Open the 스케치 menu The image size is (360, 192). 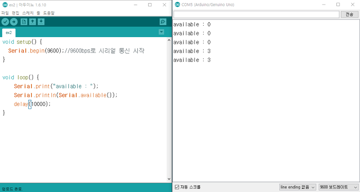pyautogui.click(x=28, y=13)
